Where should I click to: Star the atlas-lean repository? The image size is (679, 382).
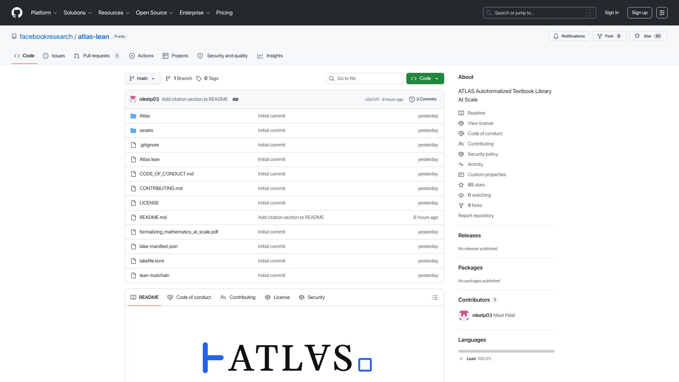(x=649, y=36)
